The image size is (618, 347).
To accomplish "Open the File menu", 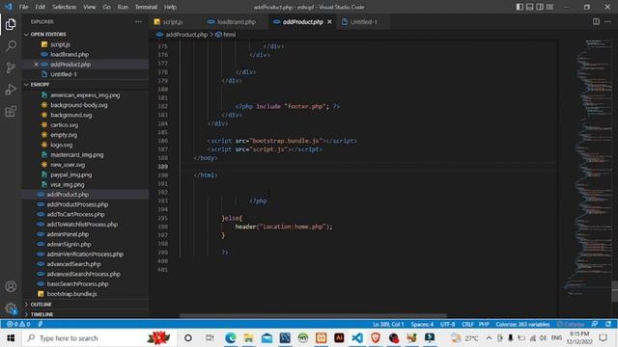I will pos(23,7).
